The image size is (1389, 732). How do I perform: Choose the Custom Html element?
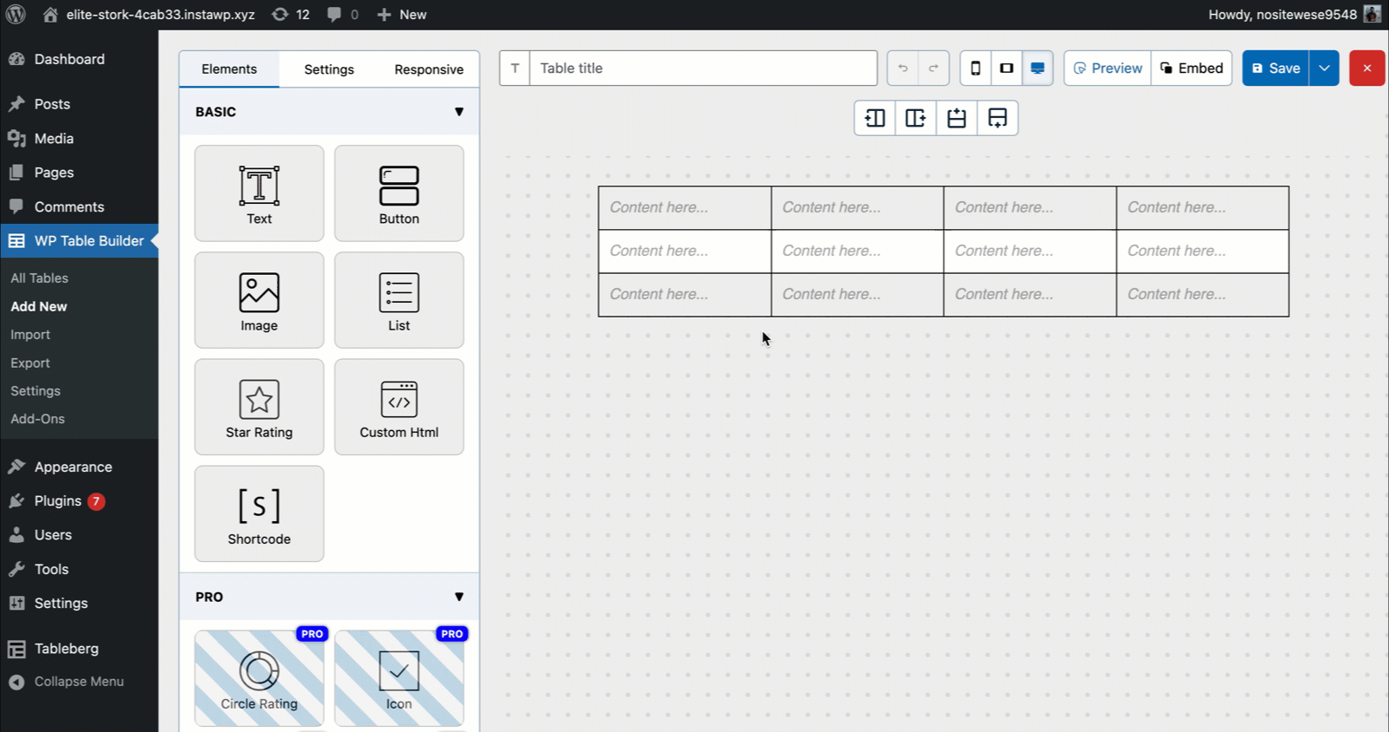[398, 407]
